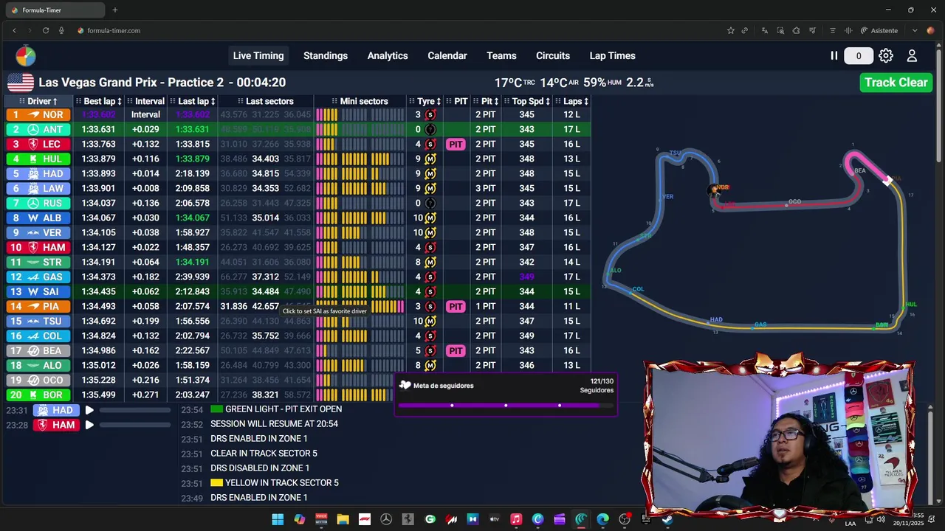Seek on the HAD radio progress bar
This screenshot has width=945, height=531.
coord(135,410)
